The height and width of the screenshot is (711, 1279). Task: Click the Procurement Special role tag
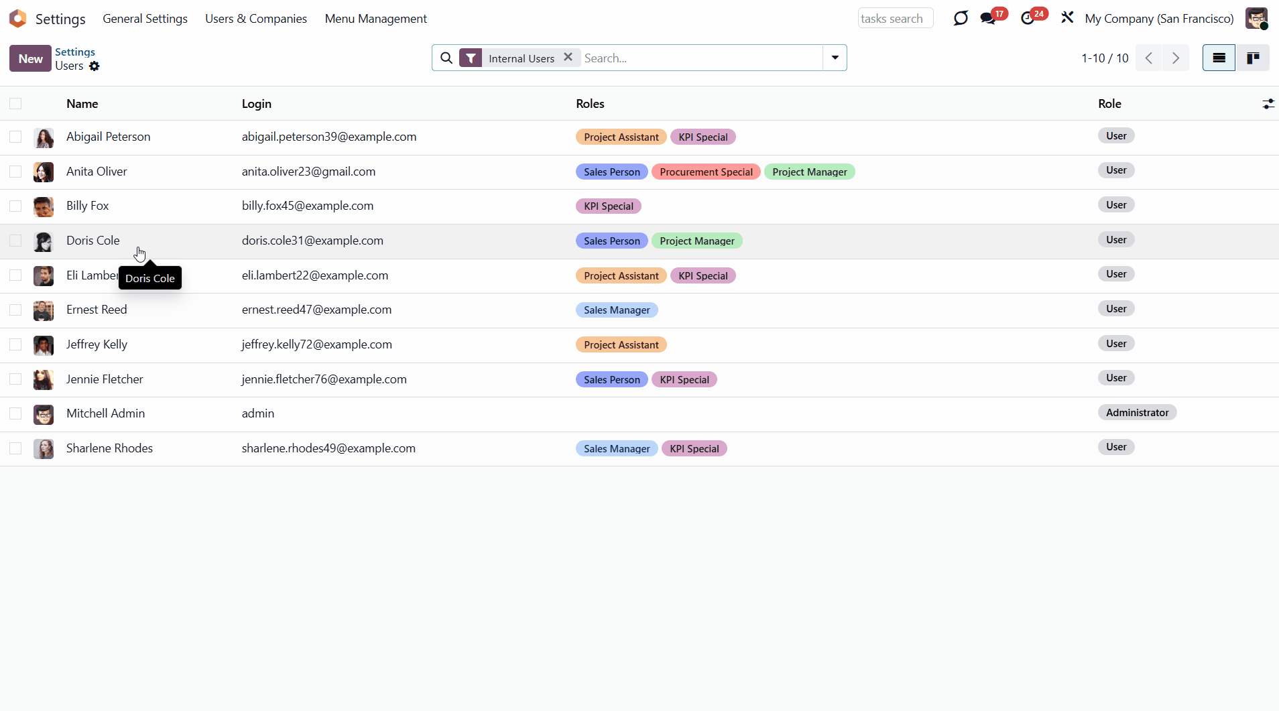tap(706, 172)
